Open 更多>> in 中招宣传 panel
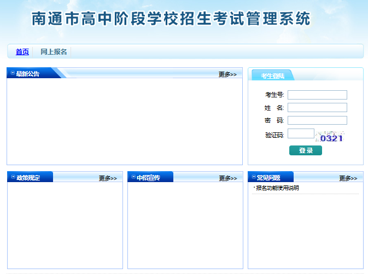This screenshot has height=274, width=368. pos(228,178)
